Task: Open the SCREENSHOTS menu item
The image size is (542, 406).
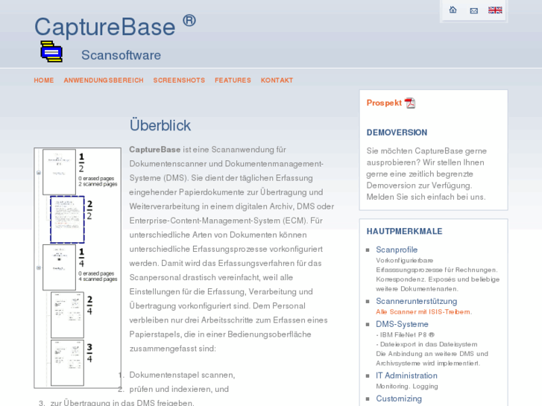Action: click(x=179, y=80)
